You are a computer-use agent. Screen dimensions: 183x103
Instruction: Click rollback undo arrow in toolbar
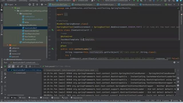[x=169, y=1]
